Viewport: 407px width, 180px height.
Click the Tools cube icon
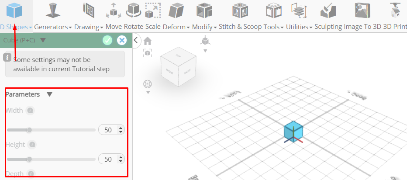click(274, 10)
